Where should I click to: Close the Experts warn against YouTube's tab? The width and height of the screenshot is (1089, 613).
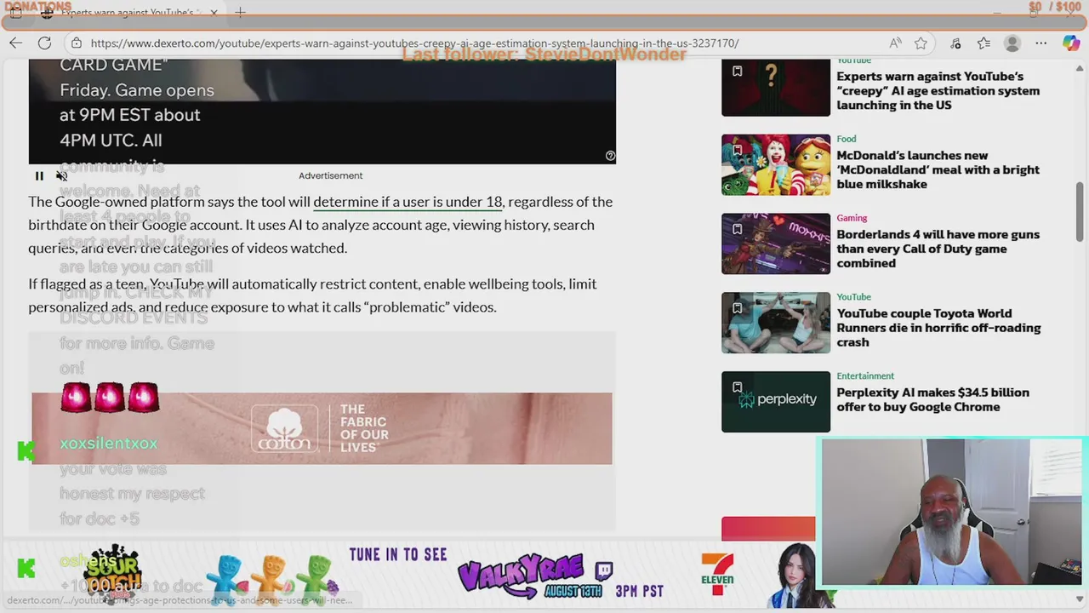(x=214, y=13)
